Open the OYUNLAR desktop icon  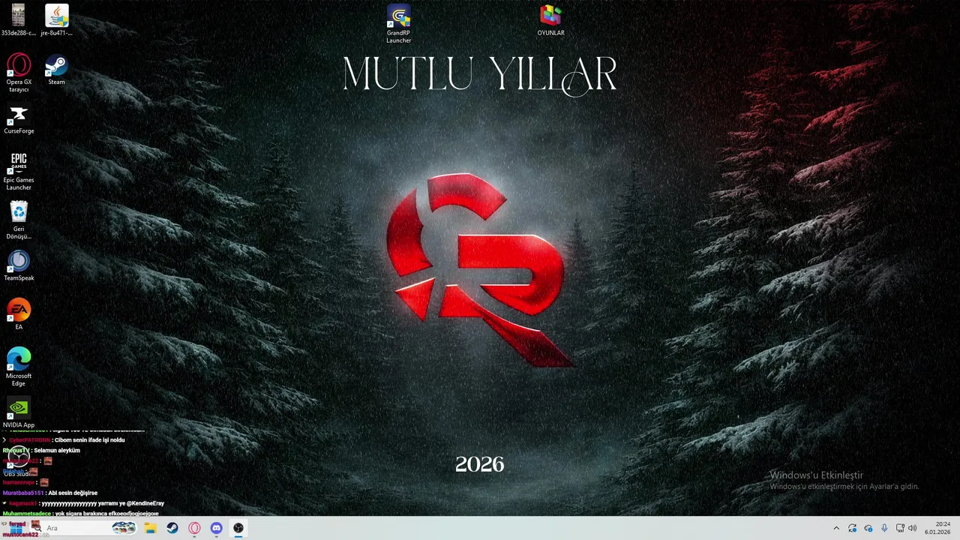click(550, 20)
